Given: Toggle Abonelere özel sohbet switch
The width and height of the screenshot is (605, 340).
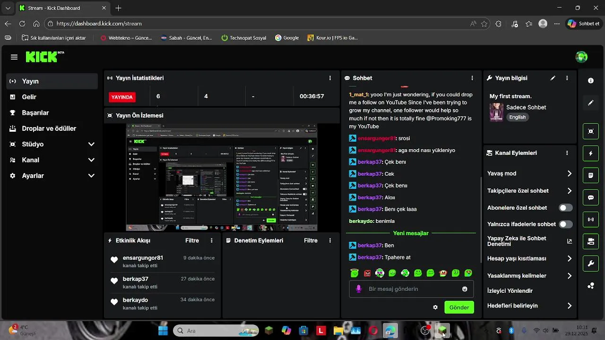Looking at the screenshot, I should [565, 208].
